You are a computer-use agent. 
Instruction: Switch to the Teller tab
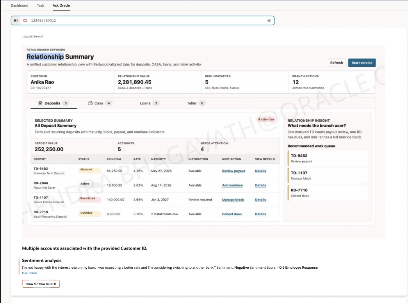coord(196,103)
